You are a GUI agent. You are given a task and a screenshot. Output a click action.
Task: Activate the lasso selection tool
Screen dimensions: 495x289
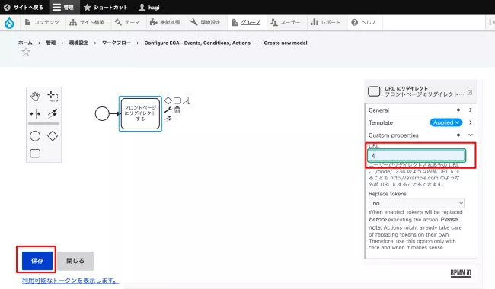pyautogui.click(x=53, y=97)
